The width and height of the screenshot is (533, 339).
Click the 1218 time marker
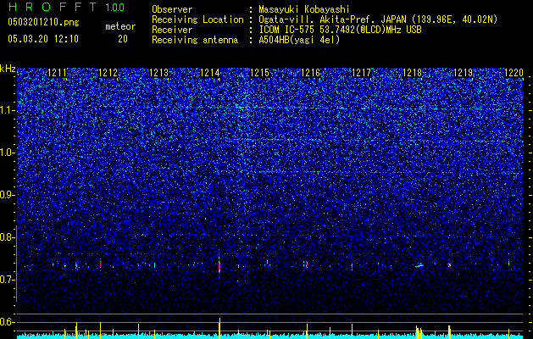coord(413,73)
